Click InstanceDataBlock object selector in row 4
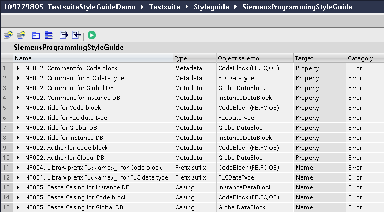This screenshot has height=212, width=384. (x=255, y=98)
